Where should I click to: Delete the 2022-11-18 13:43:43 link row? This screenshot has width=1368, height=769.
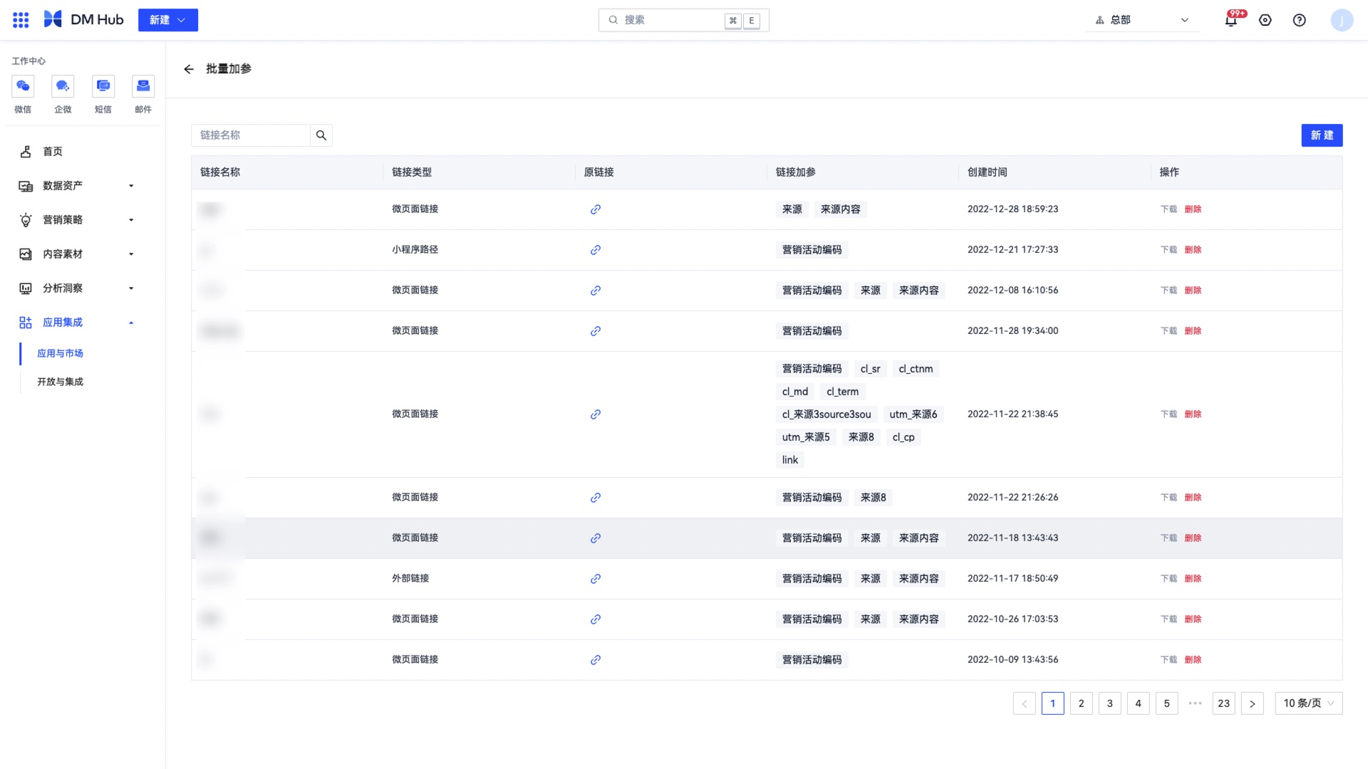(x=1193, y=538)
